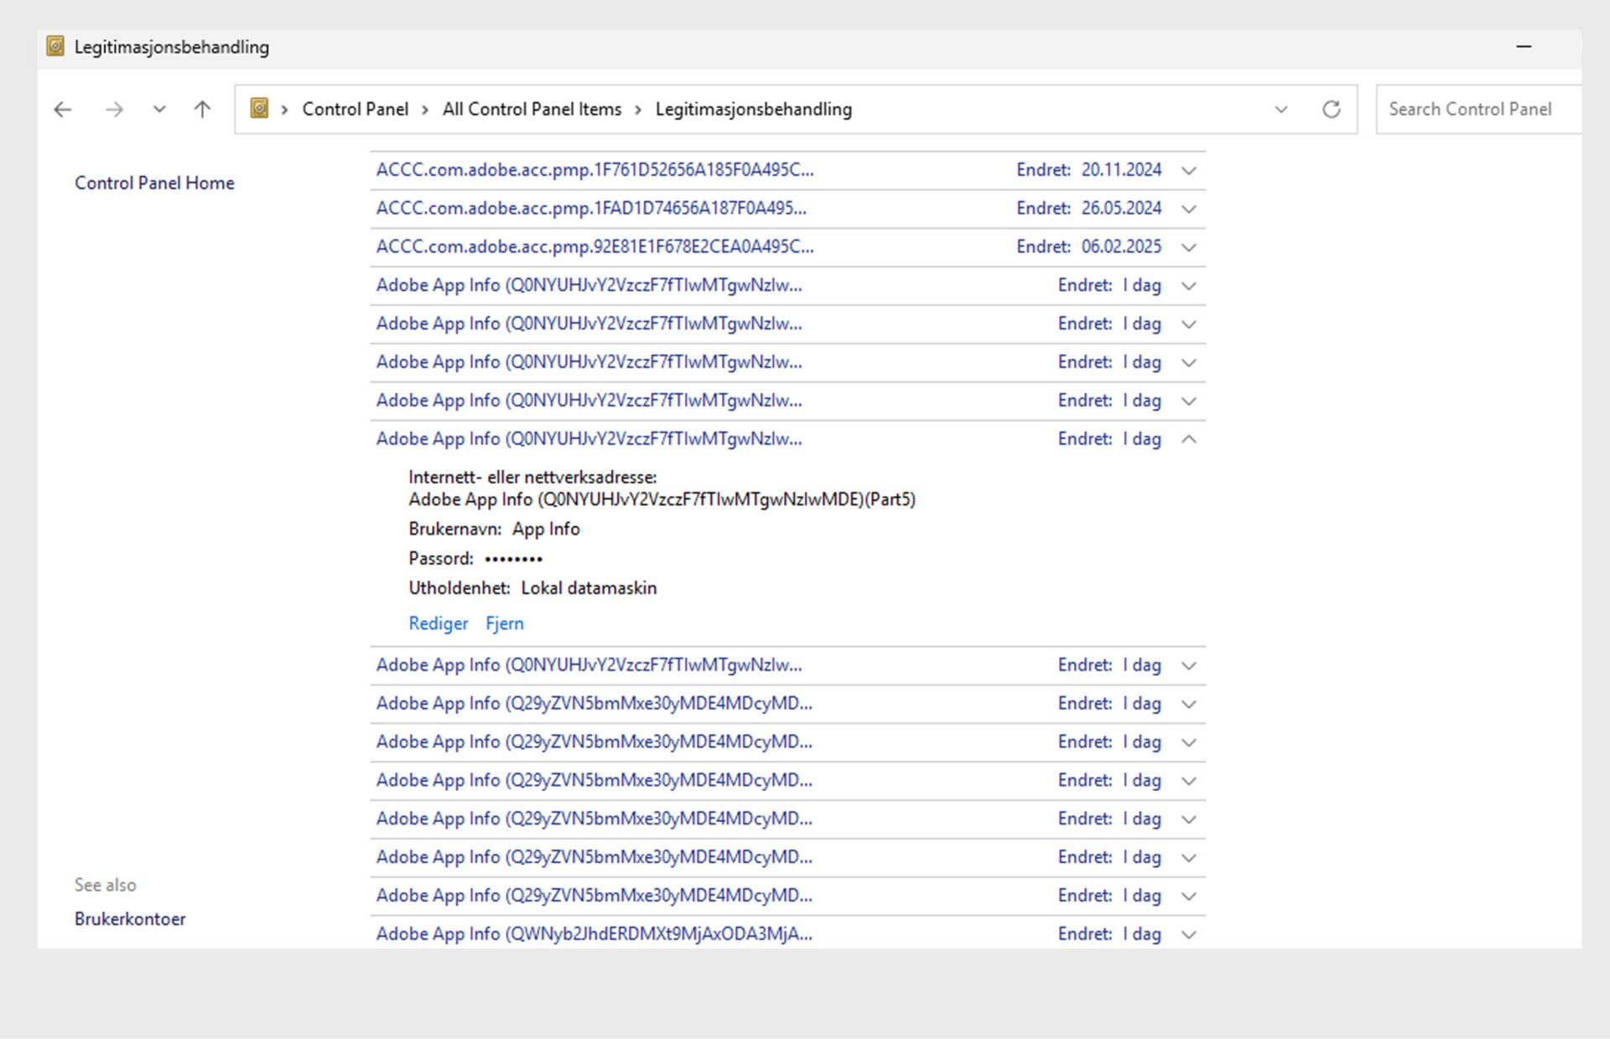This screenshot has height=1039, width=1610.
Task: Open the Brukerkontoer link
Action: 130,918
